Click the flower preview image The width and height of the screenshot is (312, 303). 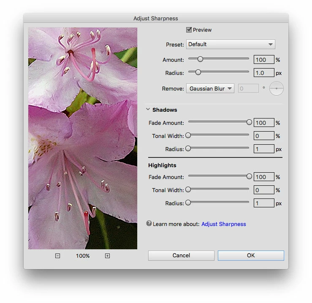[83, 138]
